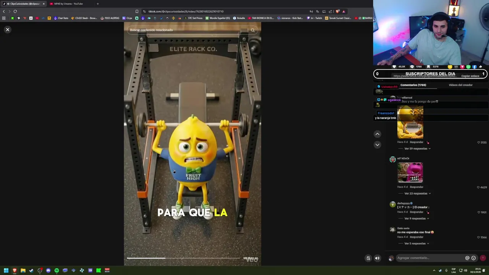Open mY hOnOr commenter profile avatar
The height and width of the screenshot is (275, 489).
tap(392, 160)
